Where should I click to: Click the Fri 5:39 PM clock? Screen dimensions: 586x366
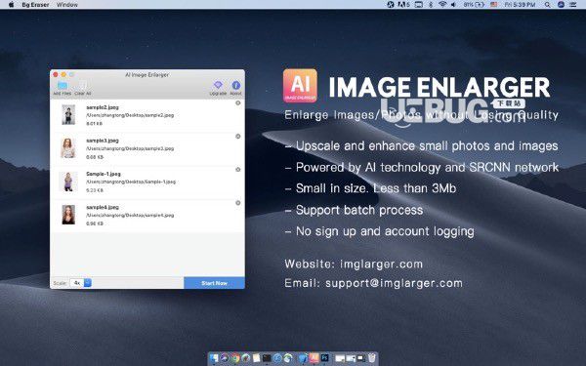pyautogui.click(x=520, y=5)
